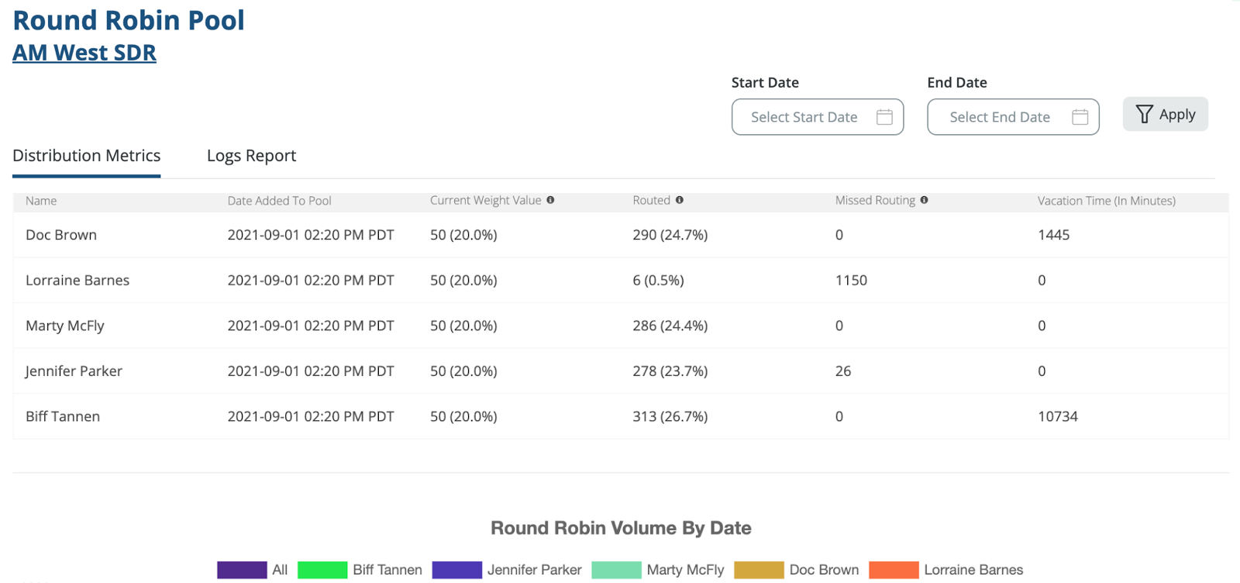The width and height of the screenshot is (1240, 583).
Task: Click the Vacation Time column header
Action: click(1106, 201)
